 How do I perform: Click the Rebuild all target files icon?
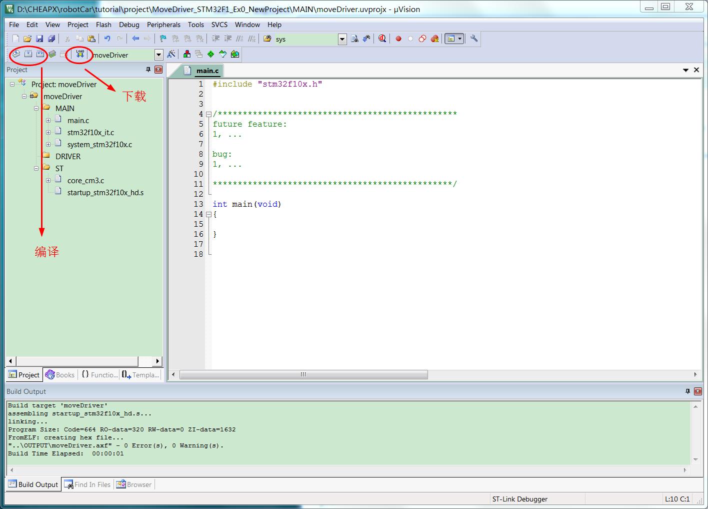40,54
